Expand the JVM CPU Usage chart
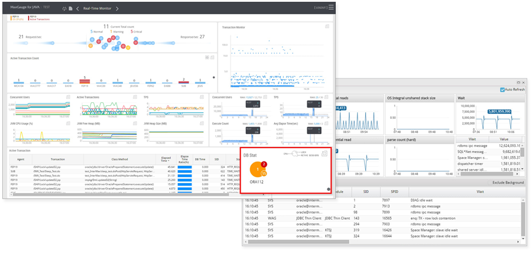The width and height of the screenshot is (532, 254). pos(68,123)
